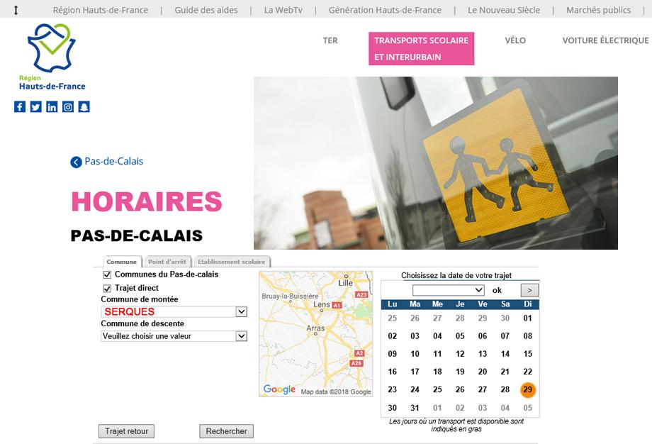652x444 pixels.
Task: Open the Twitter social icon
Action: [x=35, y=107]
